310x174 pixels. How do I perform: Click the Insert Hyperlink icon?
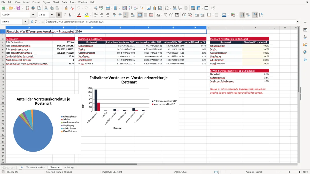[175, 8]
